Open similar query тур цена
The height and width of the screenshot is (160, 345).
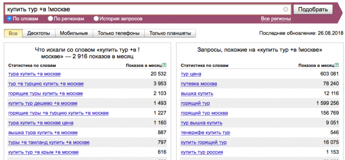pyautogui.click(x=191, y=74)
